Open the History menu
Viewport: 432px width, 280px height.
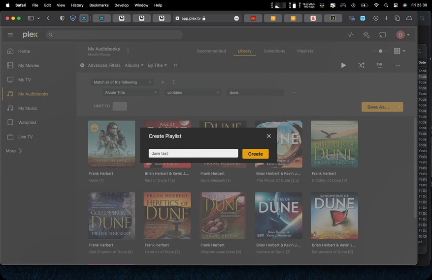tap(77, 5)
